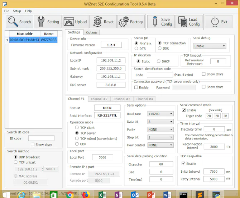Open firmware Upload tool

coord(75,22)
